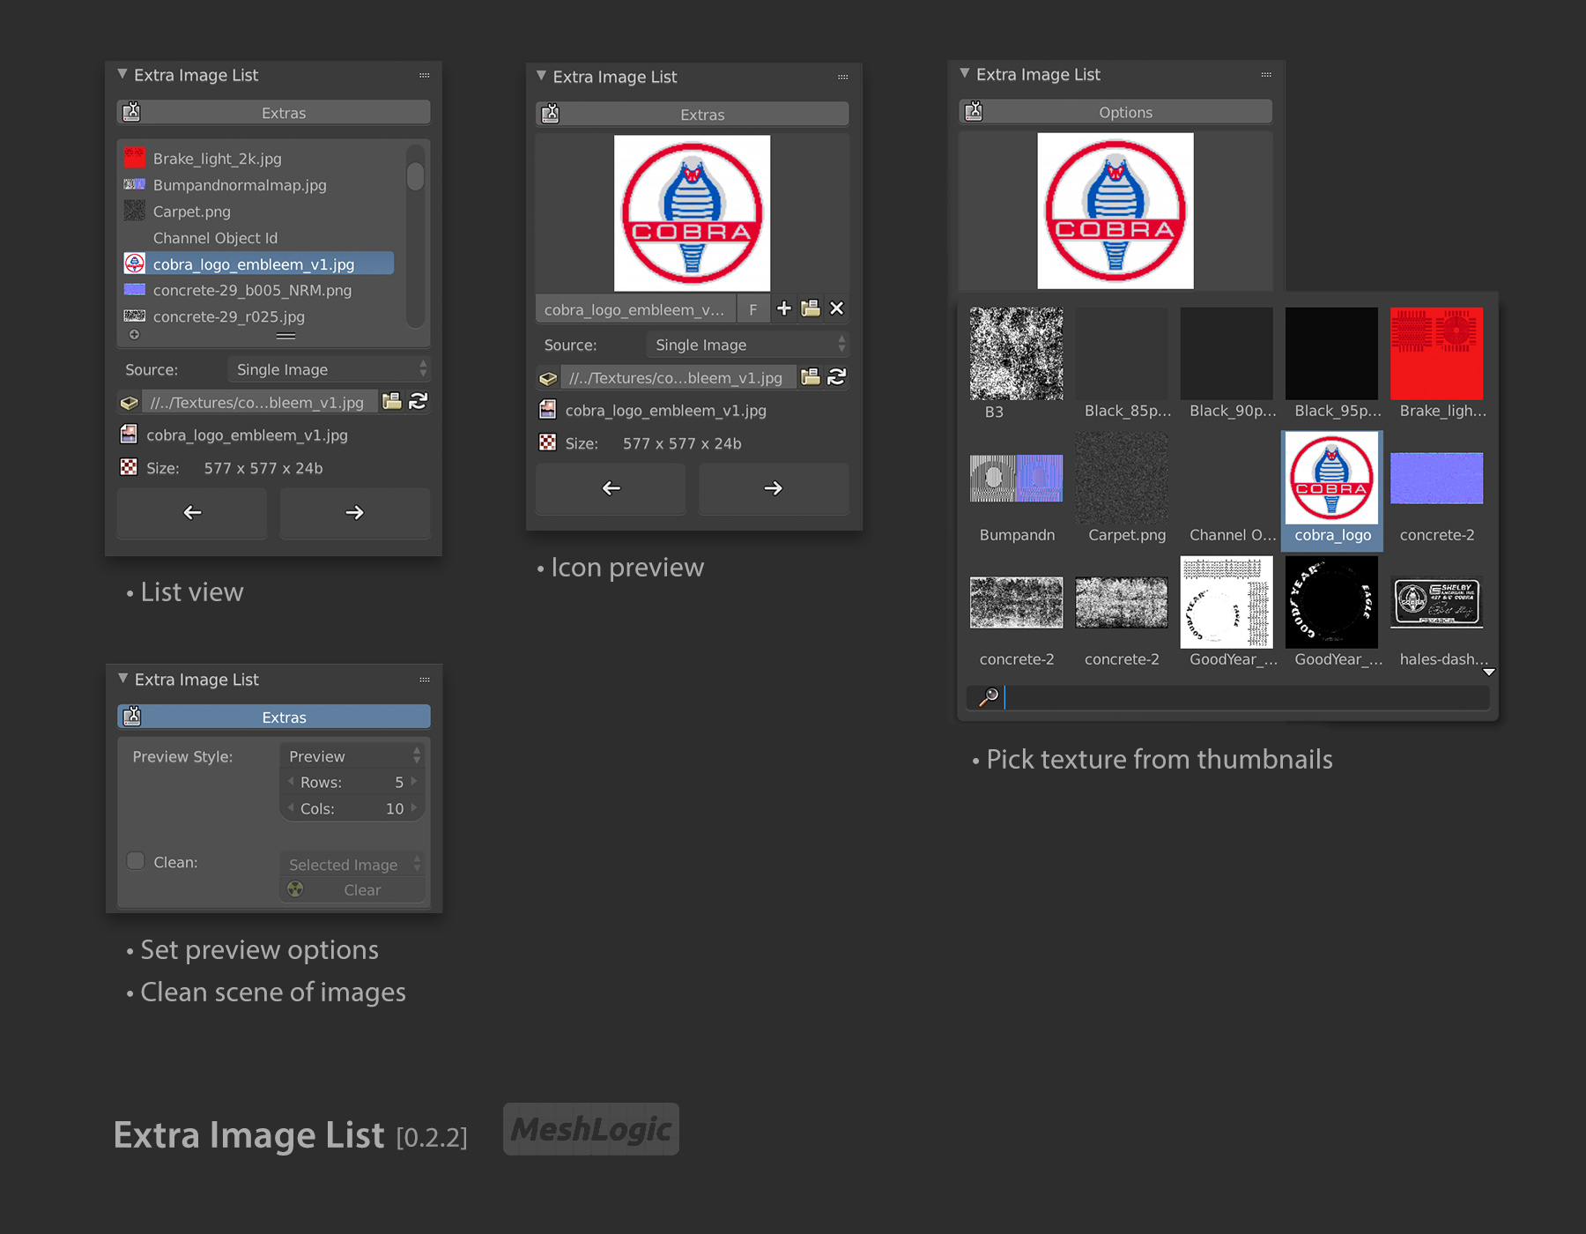Select concrete-29_b005_NRM.png in the list
Screen dimensions: 1586x1234
258,290
